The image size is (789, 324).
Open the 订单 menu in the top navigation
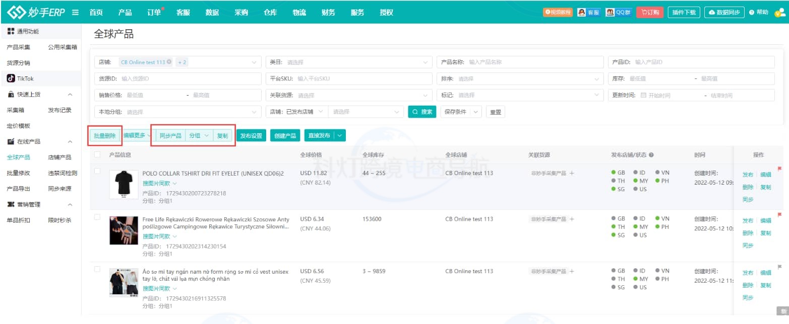click(x=154, y=12)
